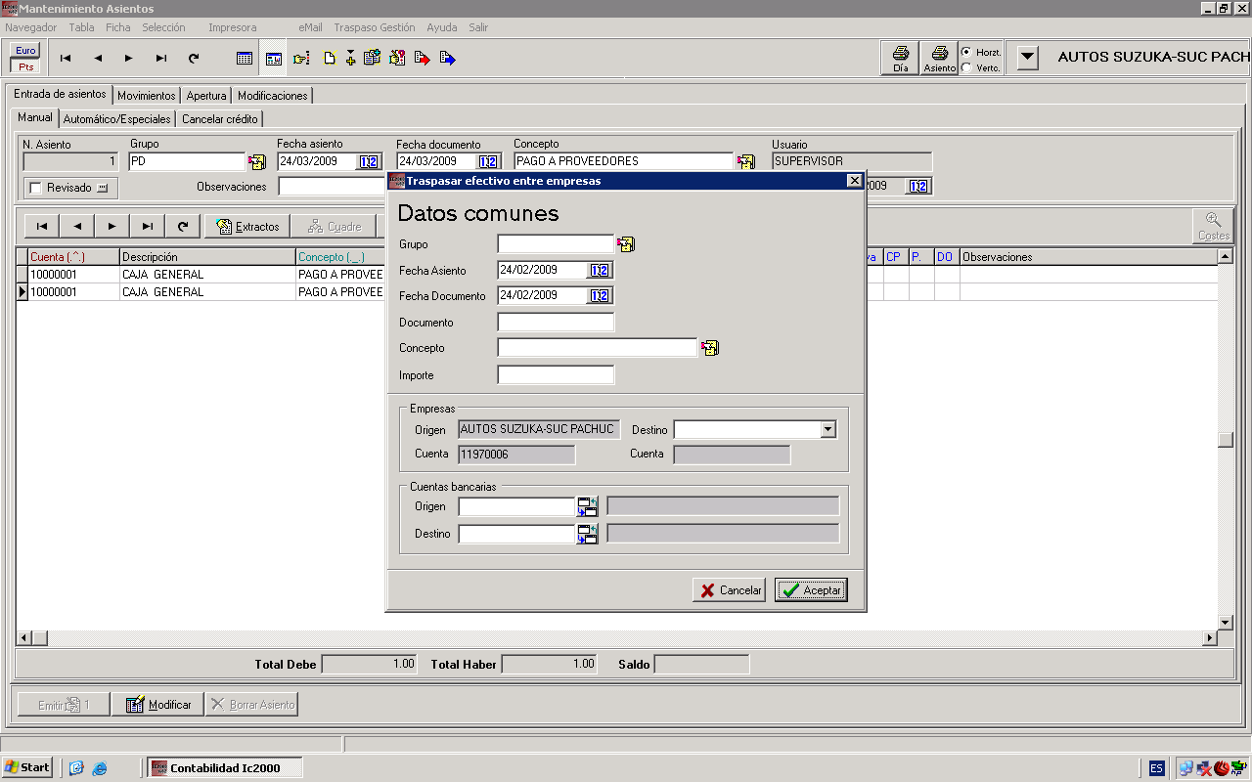Close the Traspasar efectivo dialog
Screen dimensions: 1252x782
click(x=854, y=181)
